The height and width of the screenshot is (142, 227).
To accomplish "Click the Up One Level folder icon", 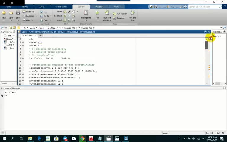I will pyautogui.click(x=10, y=28).
